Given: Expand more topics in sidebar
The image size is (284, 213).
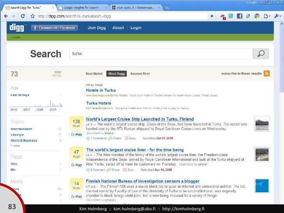Looking at the screenshot, I should (15, 146).
